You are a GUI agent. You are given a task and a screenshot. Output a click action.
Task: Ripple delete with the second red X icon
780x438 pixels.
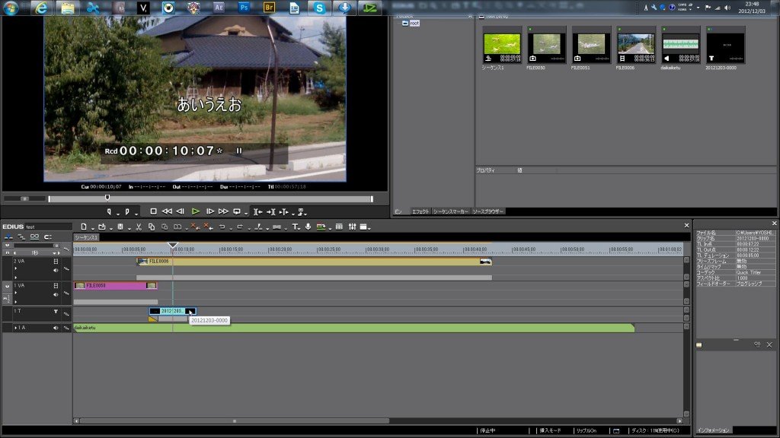click(x=208, y=227)
